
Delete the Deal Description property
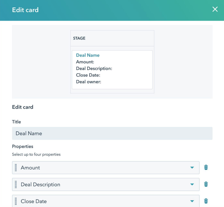coord(206,184)
